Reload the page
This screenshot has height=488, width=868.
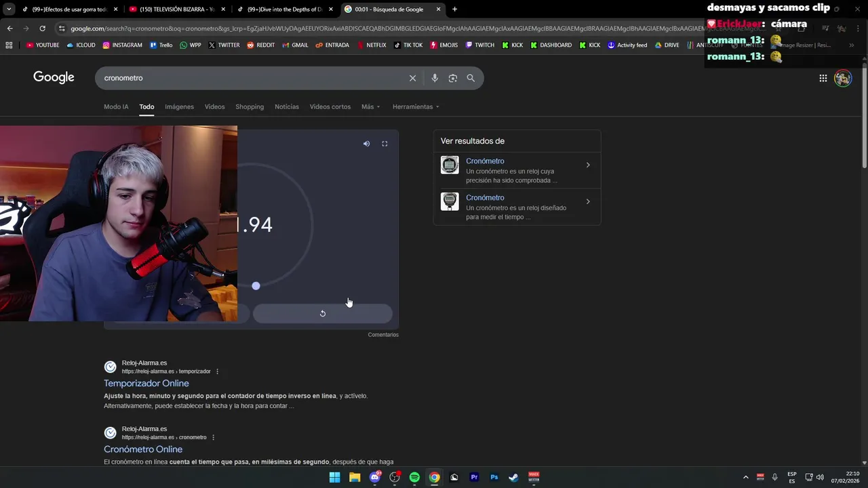coord(42,28)
